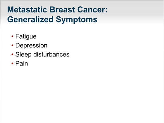Click the empty white area below Pain
Viewport: 164px width, 123px height.
82,94
